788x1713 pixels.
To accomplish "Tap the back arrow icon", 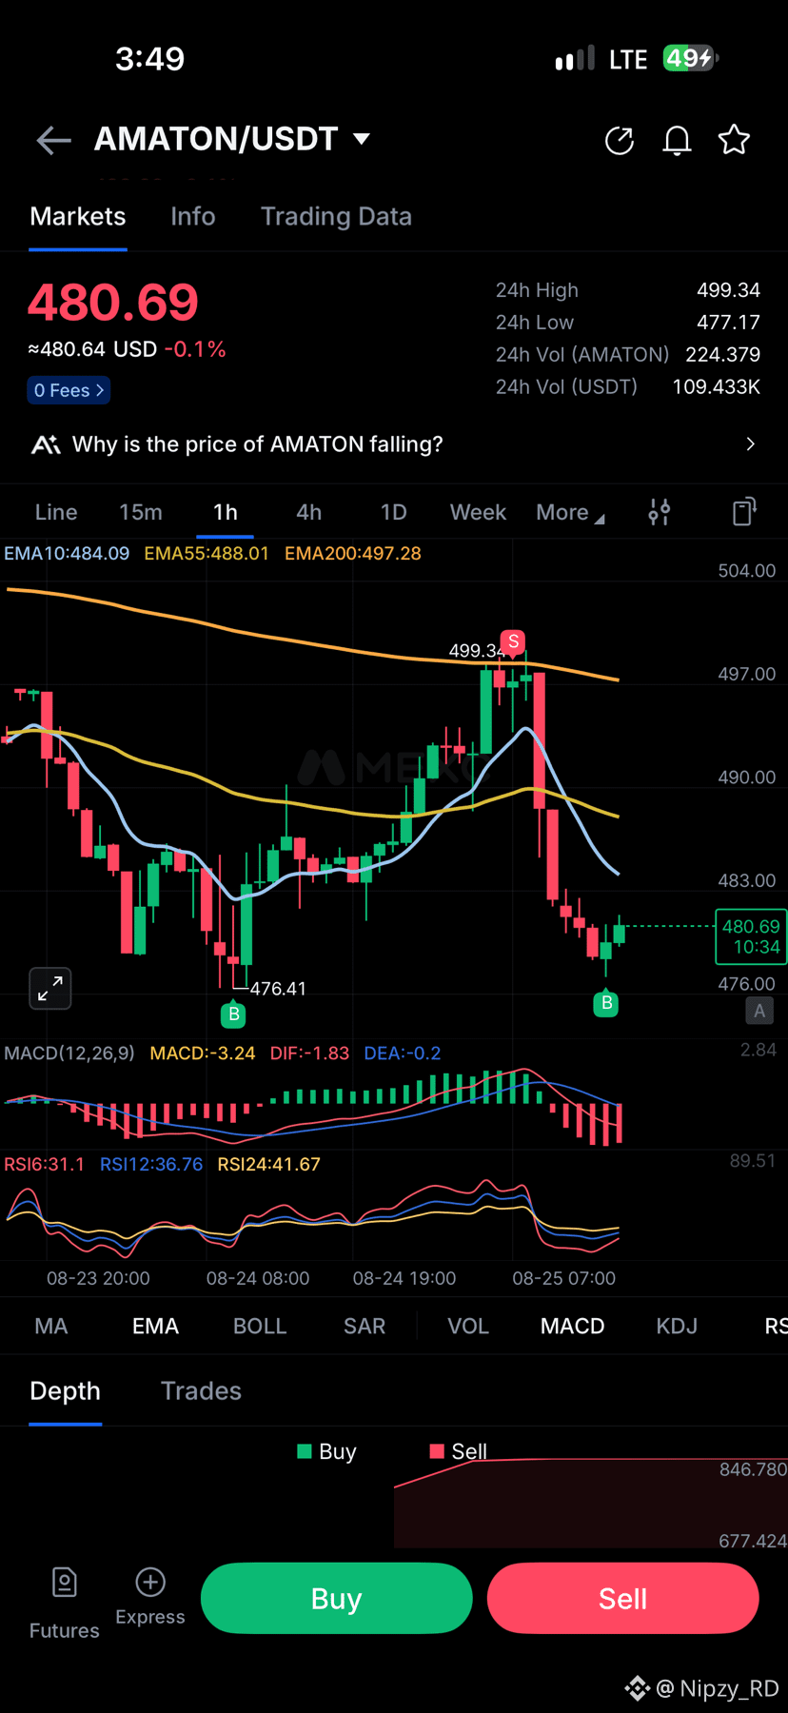I will pos(54,141).
